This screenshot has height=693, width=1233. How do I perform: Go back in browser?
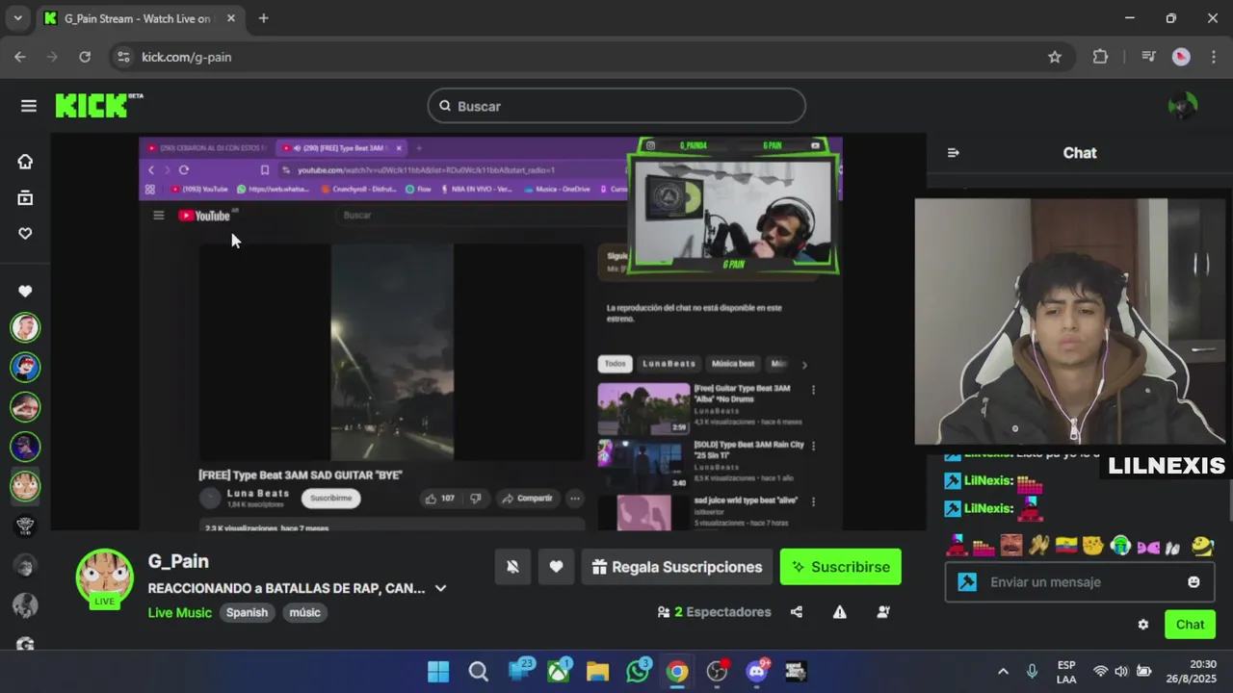(x=20, y=57)
